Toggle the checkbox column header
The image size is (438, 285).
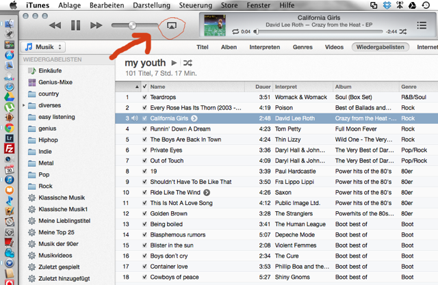[x=144, y=87]
